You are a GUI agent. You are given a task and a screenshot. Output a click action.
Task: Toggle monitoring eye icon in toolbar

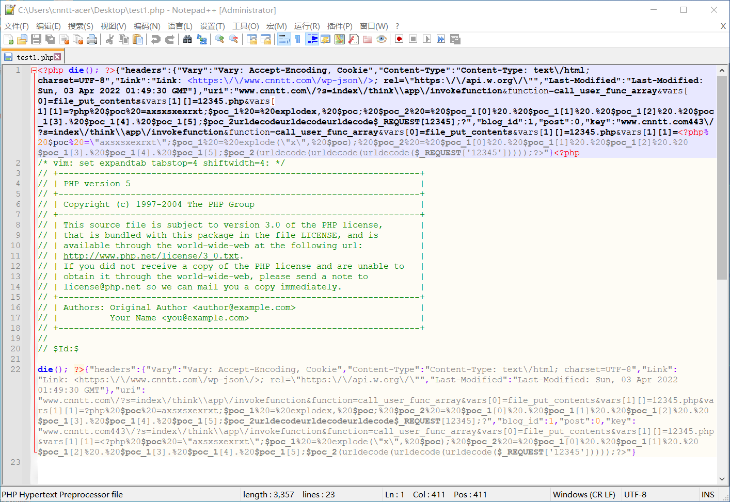coord(382,39)
